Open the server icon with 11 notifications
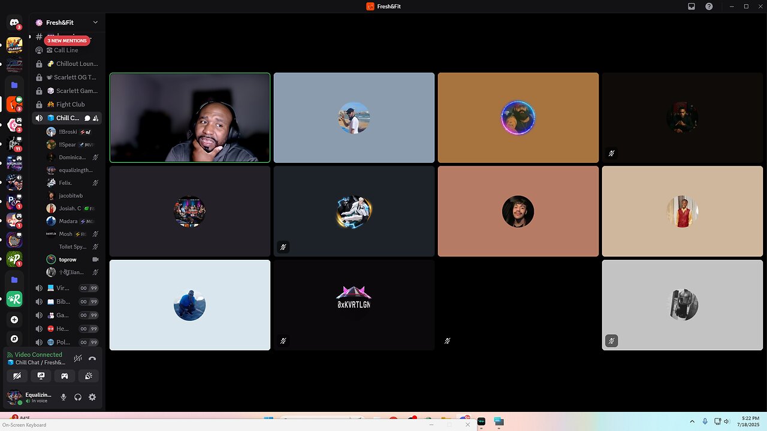This screenshot has width=767, height=431. pyautogui.click(x=14, y=144)
